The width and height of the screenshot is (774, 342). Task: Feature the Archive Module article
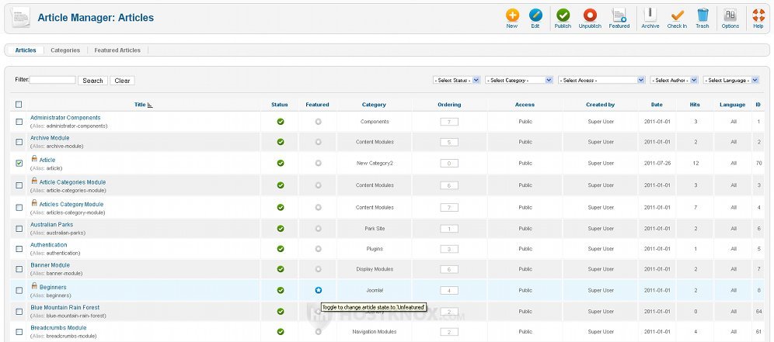pos(319,142)
